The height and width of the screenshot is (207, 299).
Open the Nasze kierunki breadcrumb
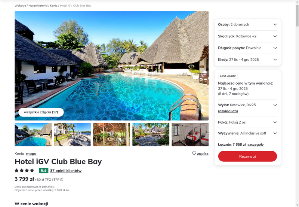coord(38,6)
